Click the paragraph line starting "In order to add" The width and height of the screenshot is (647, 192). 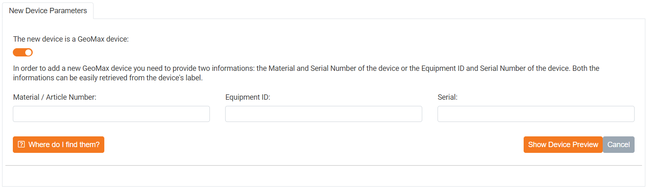tap(306, 68)
